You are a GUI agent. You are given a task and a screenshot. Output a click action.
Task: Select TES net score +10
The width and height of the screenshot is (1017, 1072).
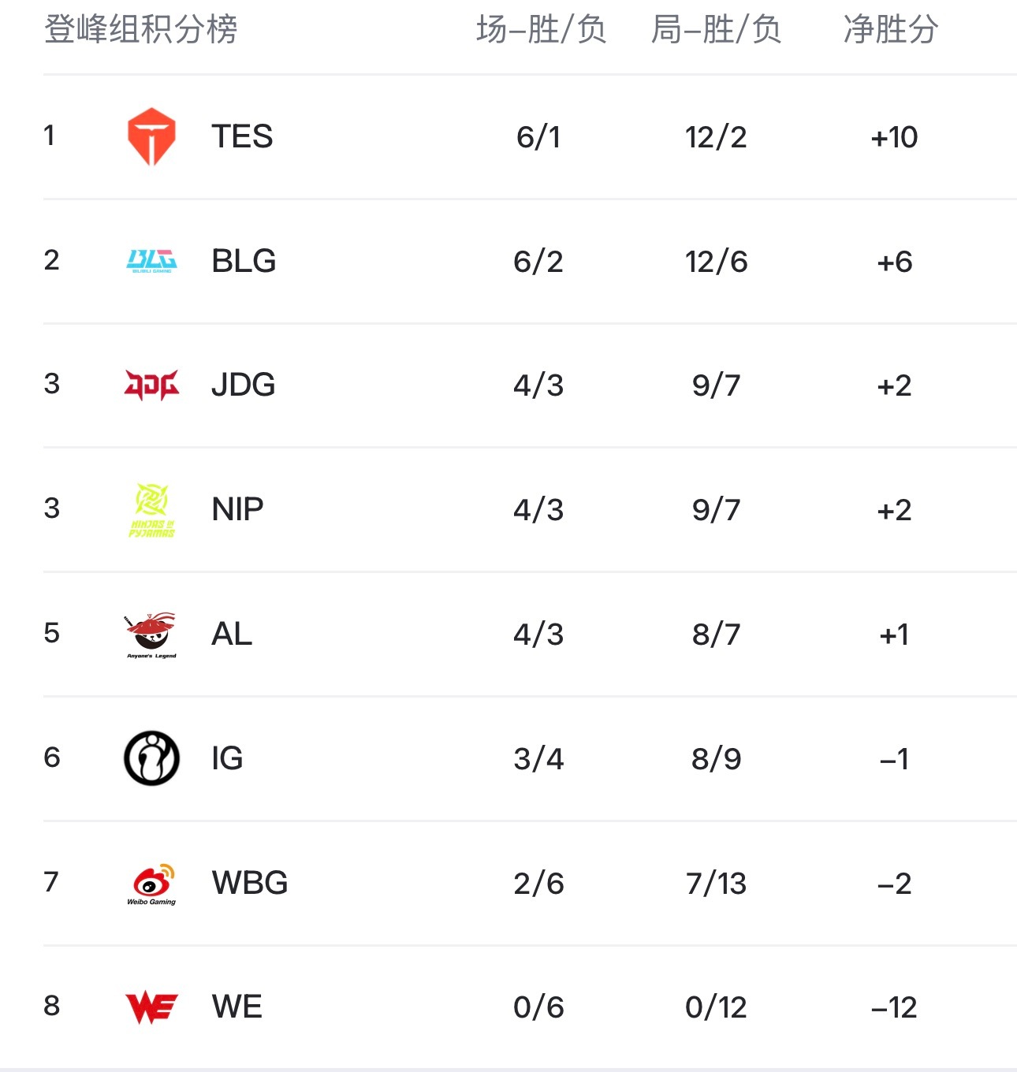[x=894, y=137]
